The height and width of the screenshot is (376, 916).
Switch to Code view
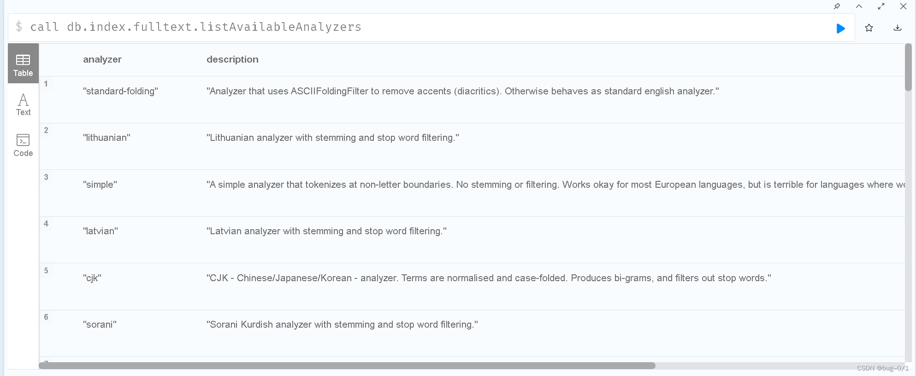click(x=23, y=145)
